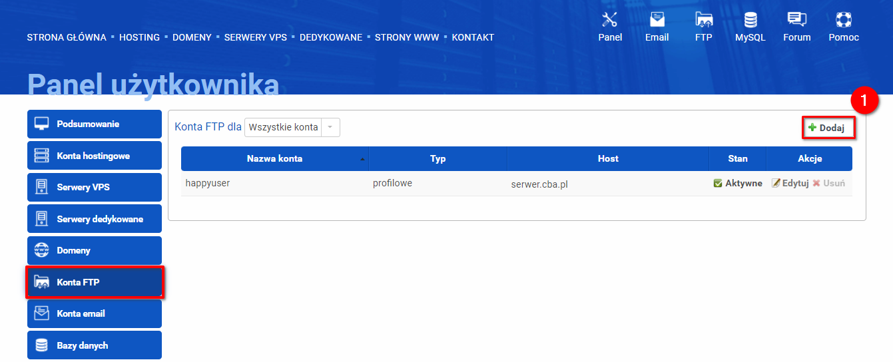Click the green Aktywne status check icon
Viewport: 893px width, 362px height.
pos(718,183)
